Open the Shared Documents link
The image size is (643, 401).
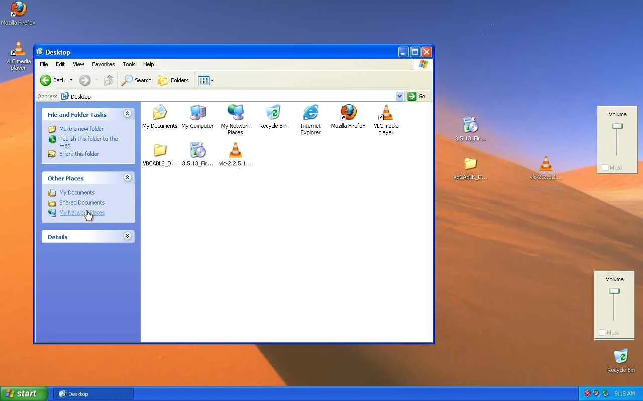82,203
